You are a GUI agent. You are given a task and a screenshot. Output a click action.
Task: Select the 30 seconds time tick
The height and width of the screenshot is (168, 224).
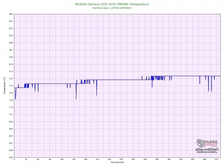click(26, 159)
